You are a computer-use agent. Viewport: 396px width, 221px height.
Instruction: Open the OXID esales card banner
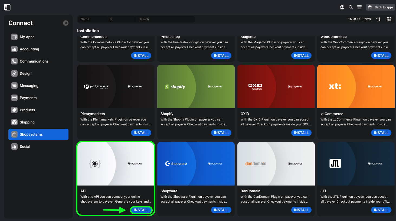click(276, 87)
